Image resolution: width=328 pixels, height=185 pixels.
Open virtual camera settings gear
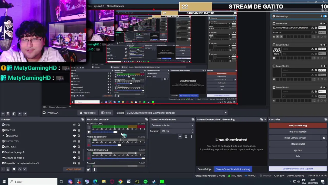coord(324,138)
